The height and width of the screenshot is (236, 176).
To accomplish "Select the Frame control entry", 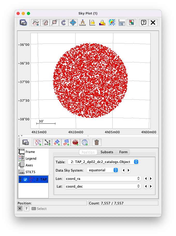I will click(x=33, y=152).
